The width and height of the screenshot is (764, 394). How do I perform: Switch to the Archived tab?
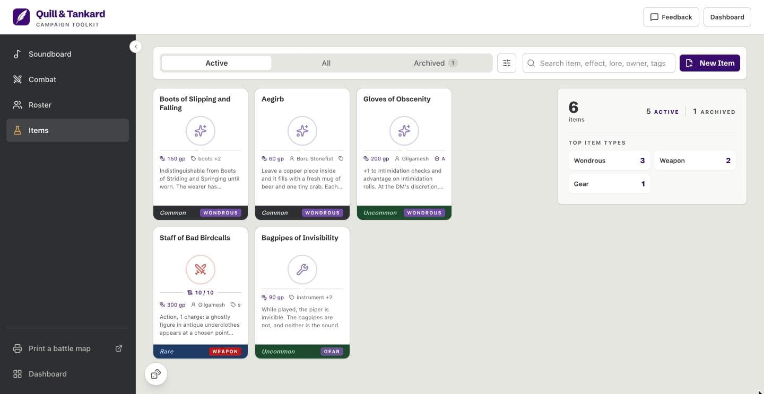pos(436,63)
